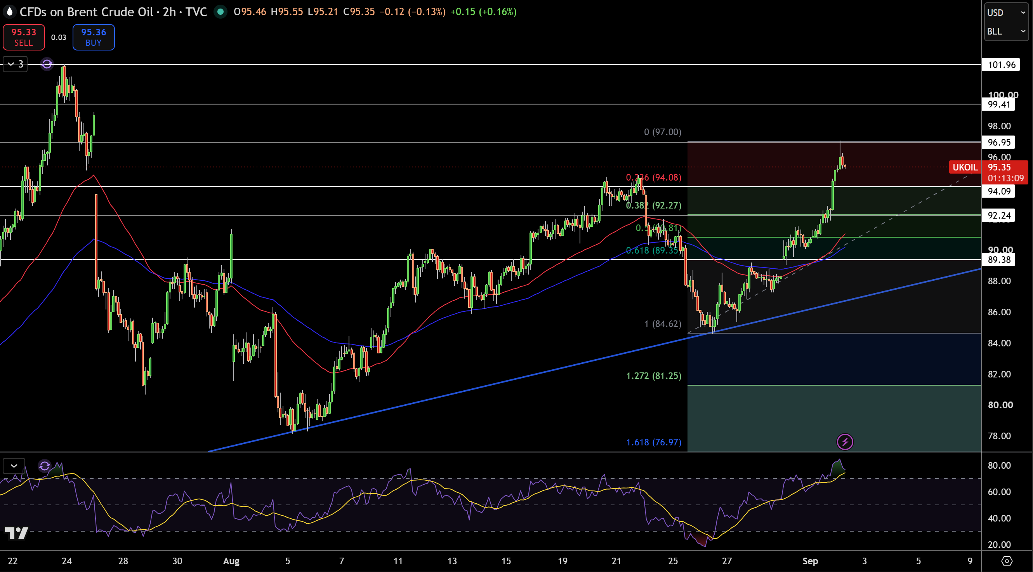Click the 01:13:09 candle countdown timer
The width and height of the screenshot is (1033, 572).
[1006, 178]
